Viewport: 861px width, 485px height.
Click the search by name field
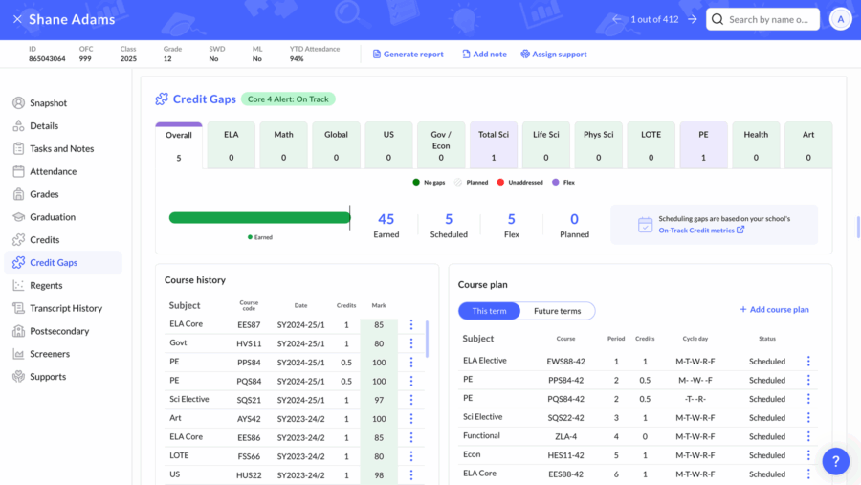pos(767,19)
